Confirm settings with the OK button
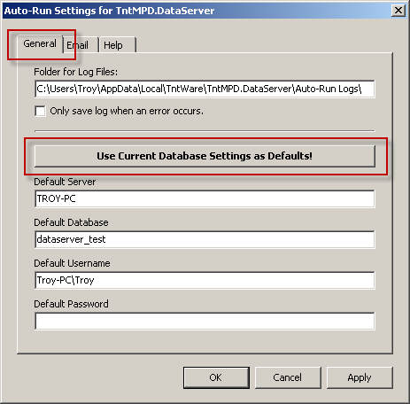This screenshot has width=410, height=404. tap(216, 377)
